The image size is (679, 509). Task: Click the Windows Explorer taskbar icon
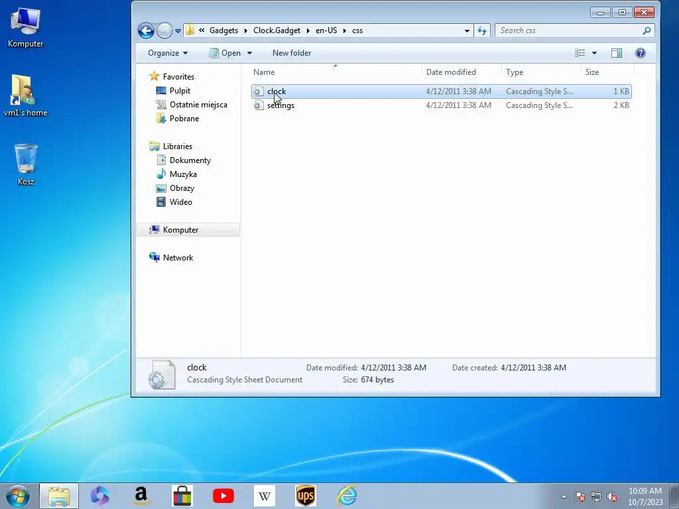(x=59, y=496)
